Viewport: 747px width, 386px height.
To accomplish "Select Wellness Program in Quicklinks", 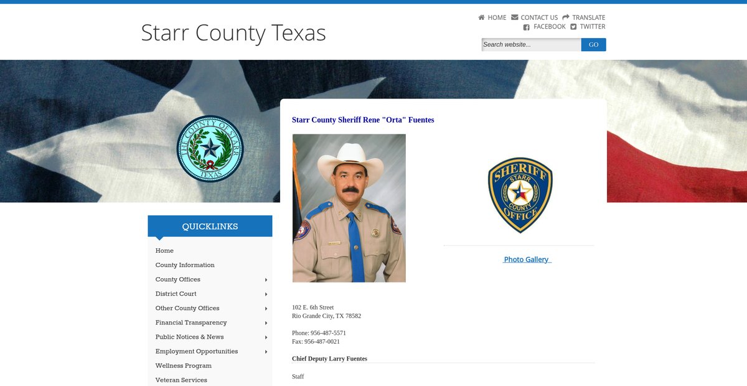I will pyautogui.click(x=184, y=366).
